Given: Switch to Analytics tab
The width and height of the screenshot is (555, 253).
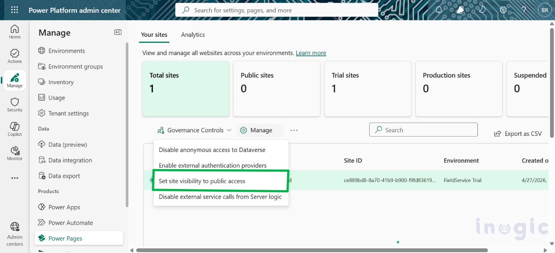Looking at the screenshot, I should [193, 35].
